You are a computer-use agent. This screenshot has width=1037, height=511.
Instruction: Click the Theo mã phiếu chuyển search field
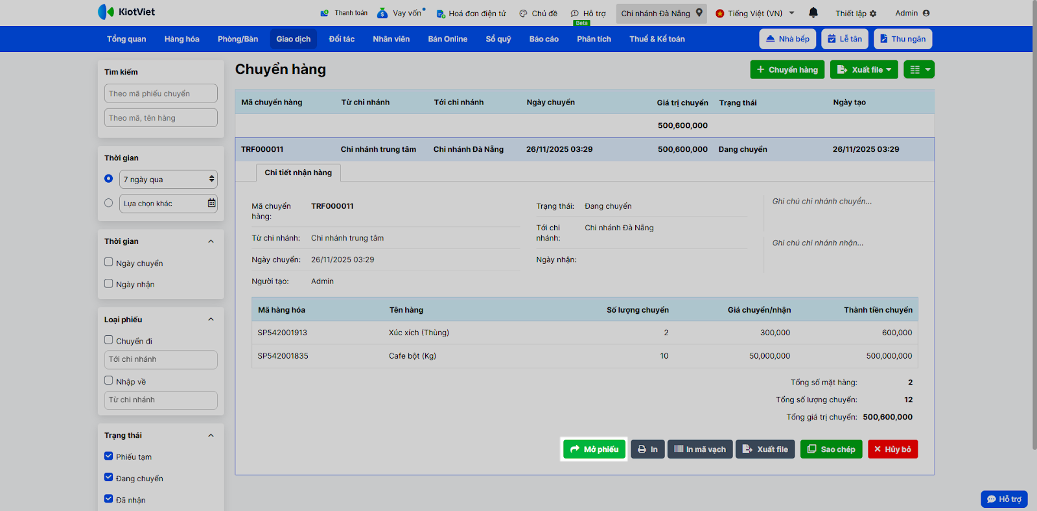coord(161,93)
